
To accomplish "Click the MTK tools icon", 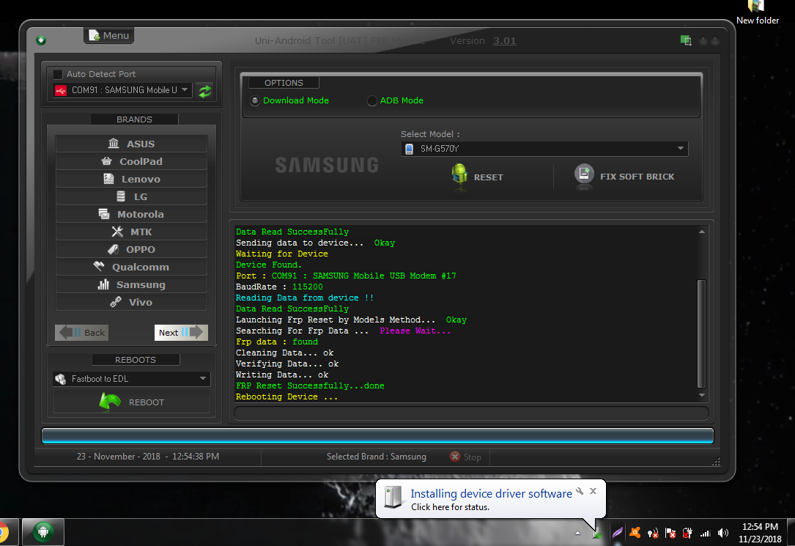I will pyautogui.click(x=117, y=232).
